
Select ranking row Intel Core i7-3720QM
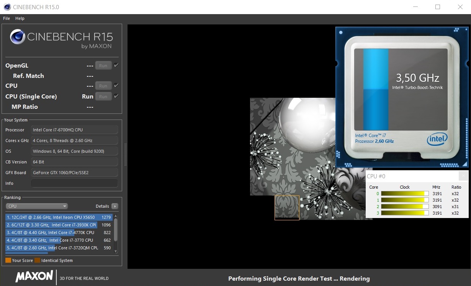coord(59,248)
